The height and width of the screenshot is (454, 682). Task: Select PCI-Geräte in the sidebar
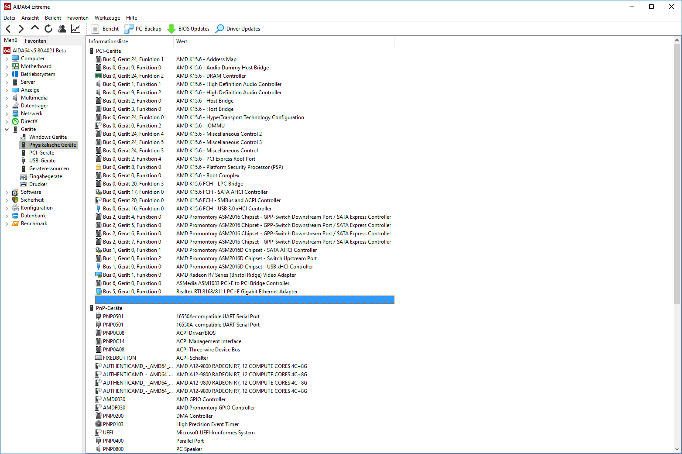41,153
